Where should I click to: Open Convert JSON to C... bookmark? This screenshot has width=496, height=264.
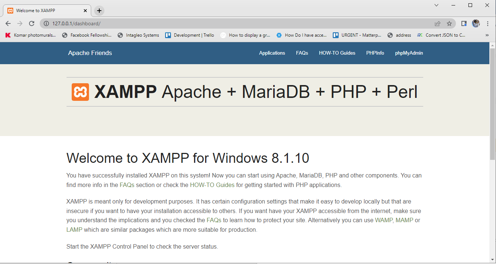pos(441,35)
